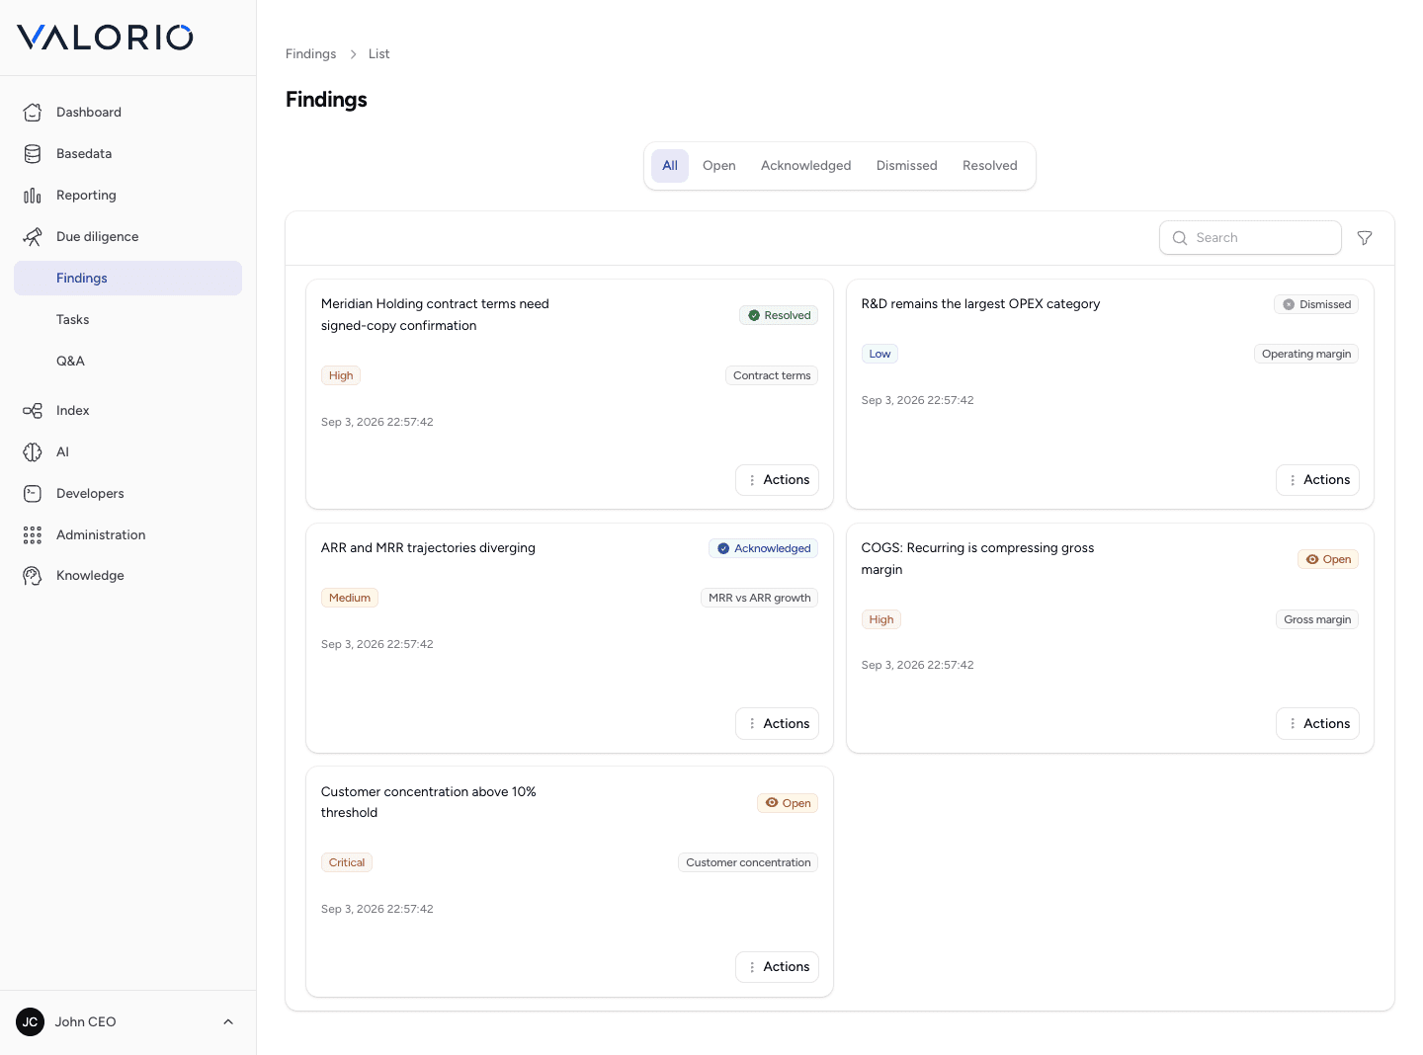Focus the Search input field
The width and height of the screenshot is (1423, 1055).
(1250, 238)
